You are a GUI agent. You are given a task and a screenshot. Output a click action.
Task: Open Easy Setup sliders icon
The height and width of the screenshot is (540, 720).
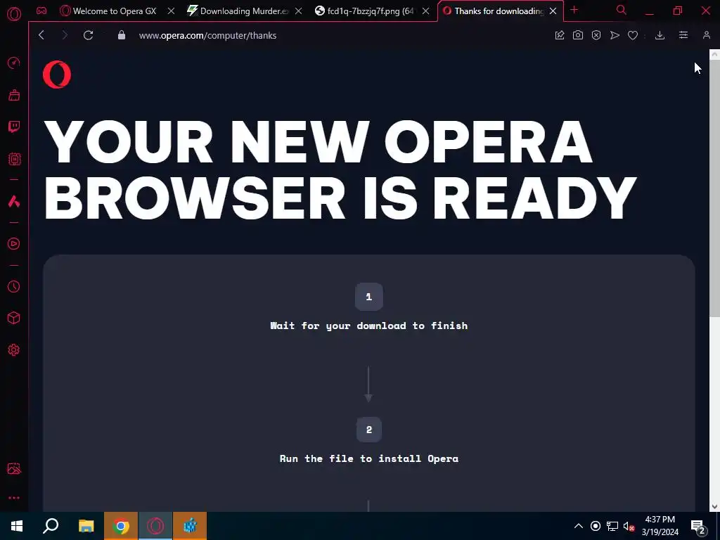683,35
